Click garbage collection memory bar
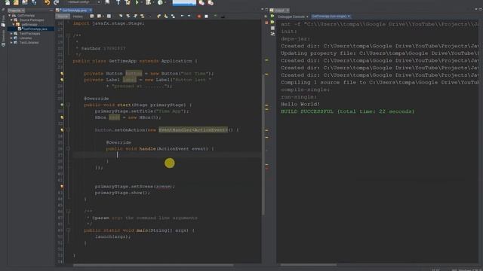The width and height of the screenshot is (483, 271). click(x=184, y=3)
